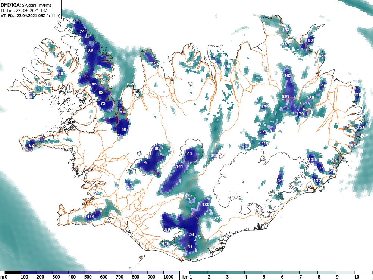Viewport: 373px width, 280px height.
Task: Click the visibility value '342' on the map
Action: pos(131,187)
